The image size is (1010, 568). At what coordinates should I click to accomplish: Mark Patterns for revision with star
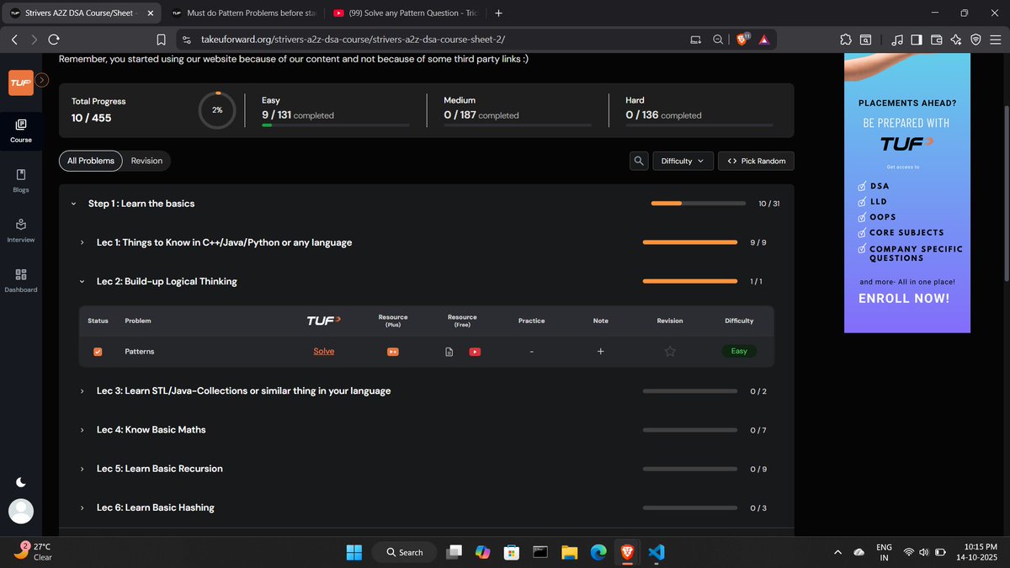click(x=670, y=352)
